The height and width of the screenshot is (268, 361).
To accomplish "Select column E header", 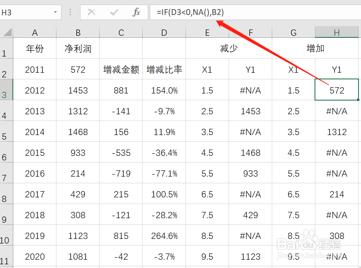I will click(x=207, y=32).
